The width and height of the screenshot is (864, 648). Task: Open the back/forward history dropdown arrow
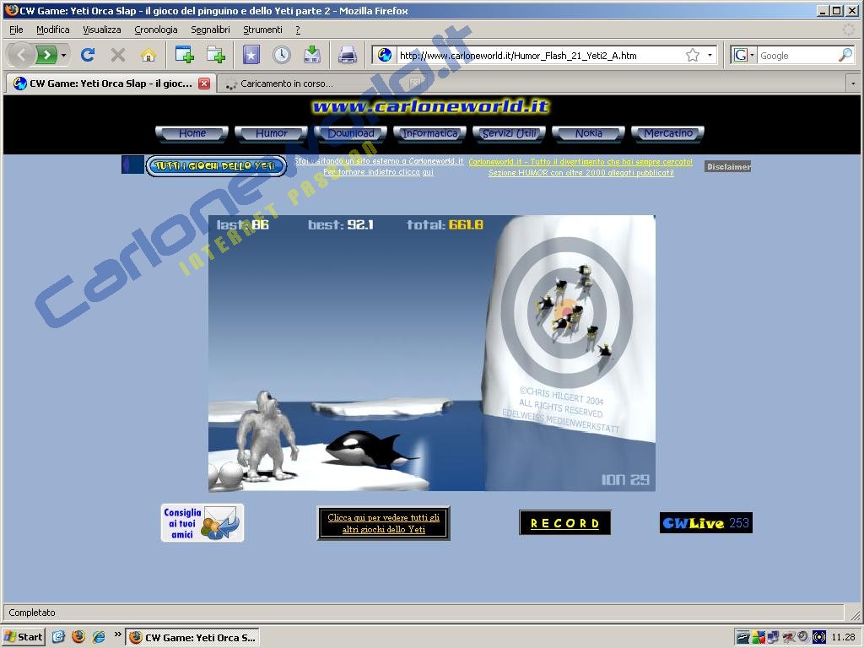[x=64, y=55]
